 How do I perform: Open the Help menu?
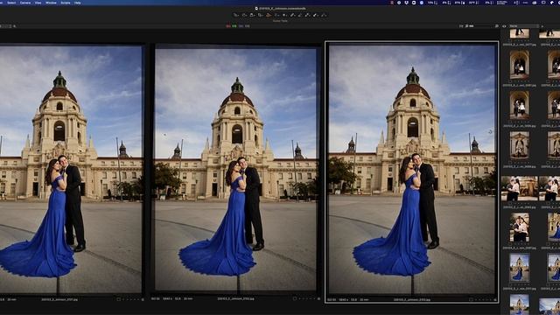[x=78, y=3]
